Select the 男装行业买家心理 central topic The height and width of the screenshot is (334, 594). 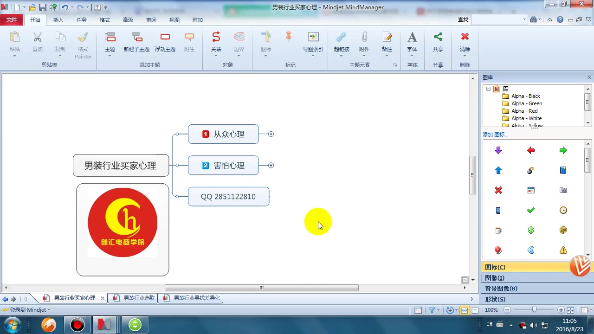click(121, 166)
